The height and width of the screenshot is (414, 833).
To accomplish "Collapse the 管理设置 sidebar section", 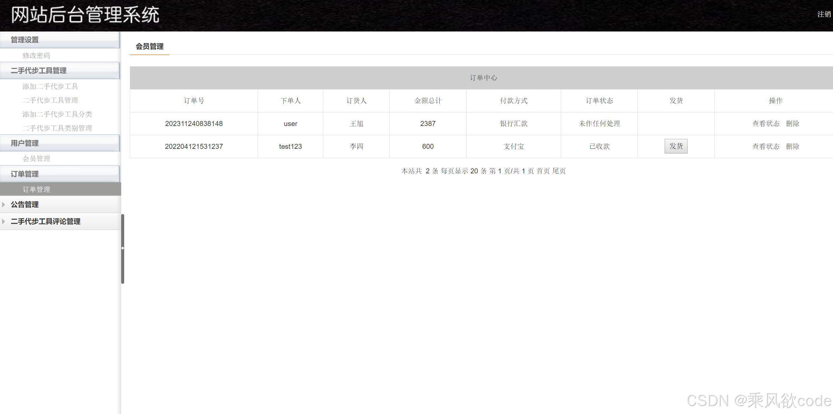I will 25,40.
